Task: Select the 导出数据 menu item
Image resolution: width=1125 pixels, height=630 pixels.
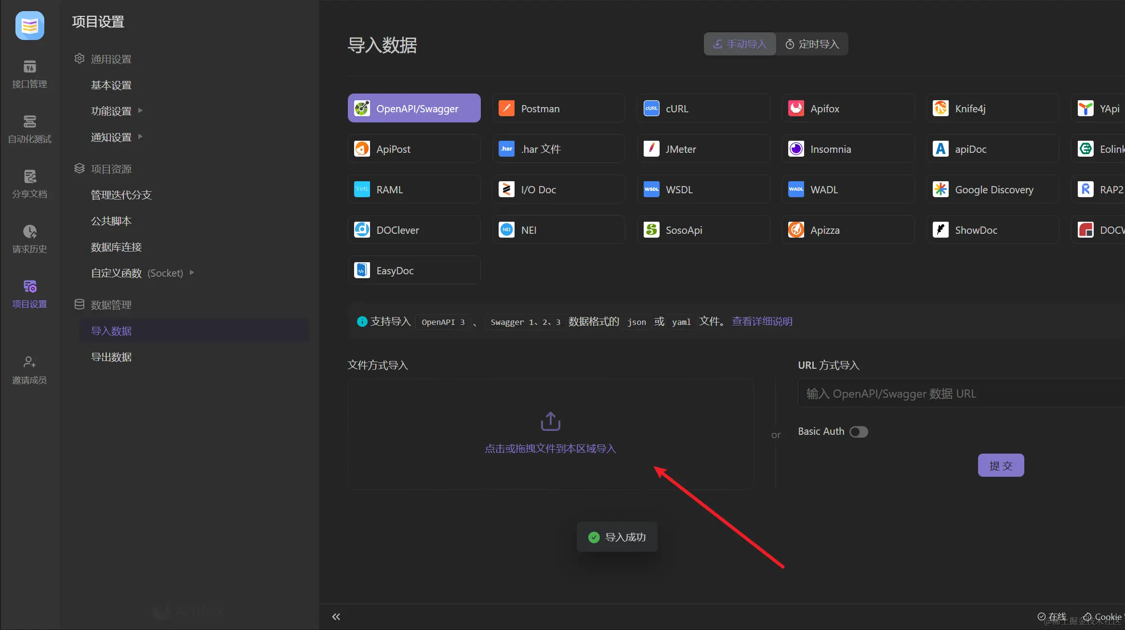Action: [111, 357]
